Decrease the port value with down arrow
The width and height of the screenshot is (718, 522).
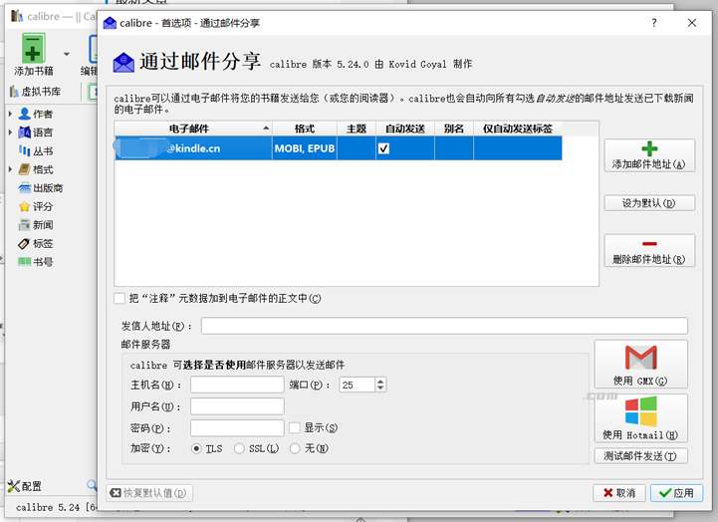click(x=380, y=389)
